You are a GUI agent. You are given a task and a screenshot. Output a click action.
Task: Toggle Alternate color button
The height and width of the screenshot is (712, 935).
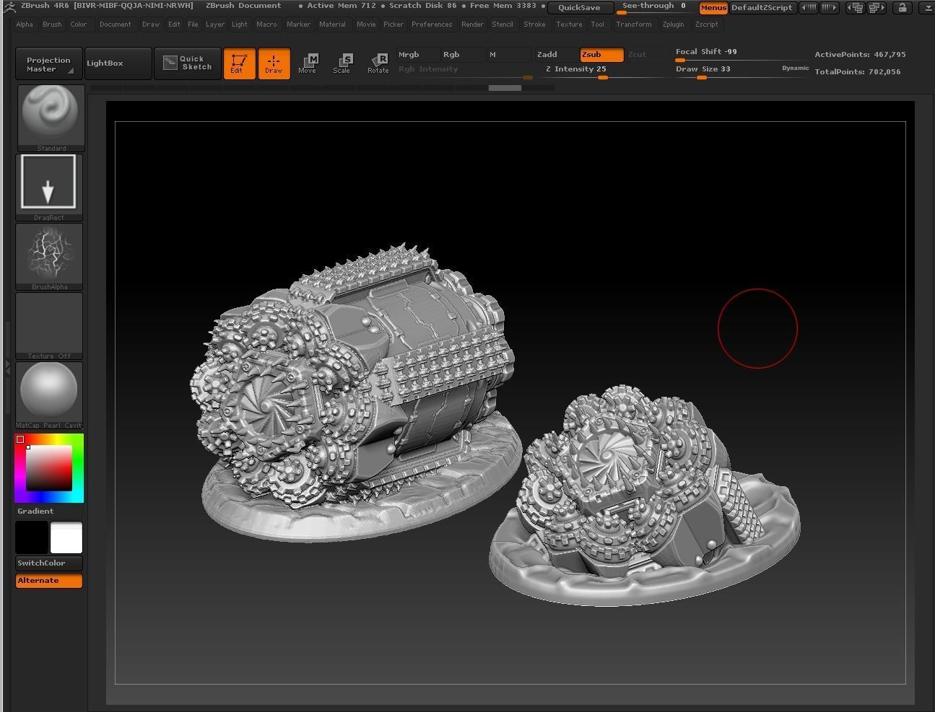click(49, 581)
